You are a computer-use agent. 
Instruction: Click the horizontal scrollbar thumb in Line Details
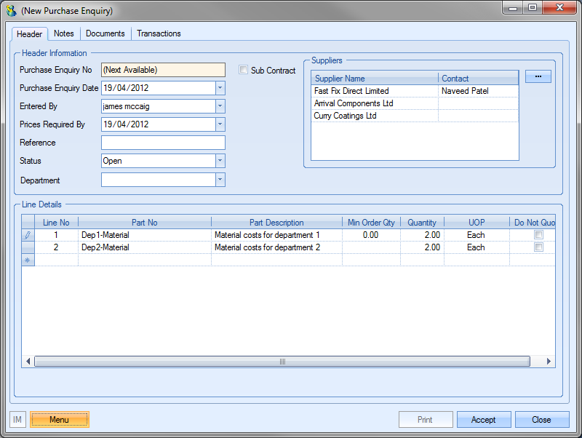pyautogui.click(x=284, y=361)
